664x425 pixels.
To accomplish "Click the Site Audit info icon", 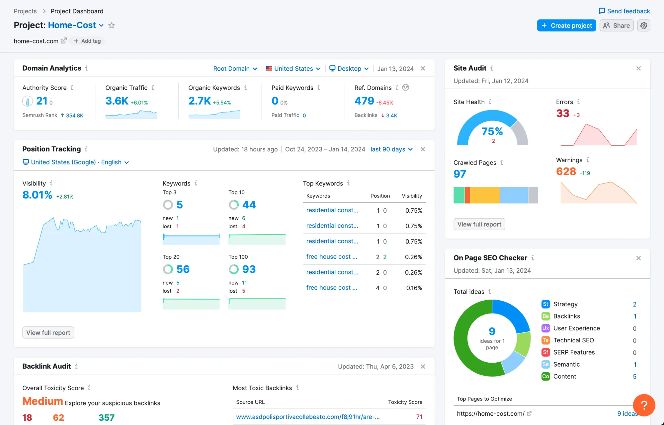I will [492, 68].
